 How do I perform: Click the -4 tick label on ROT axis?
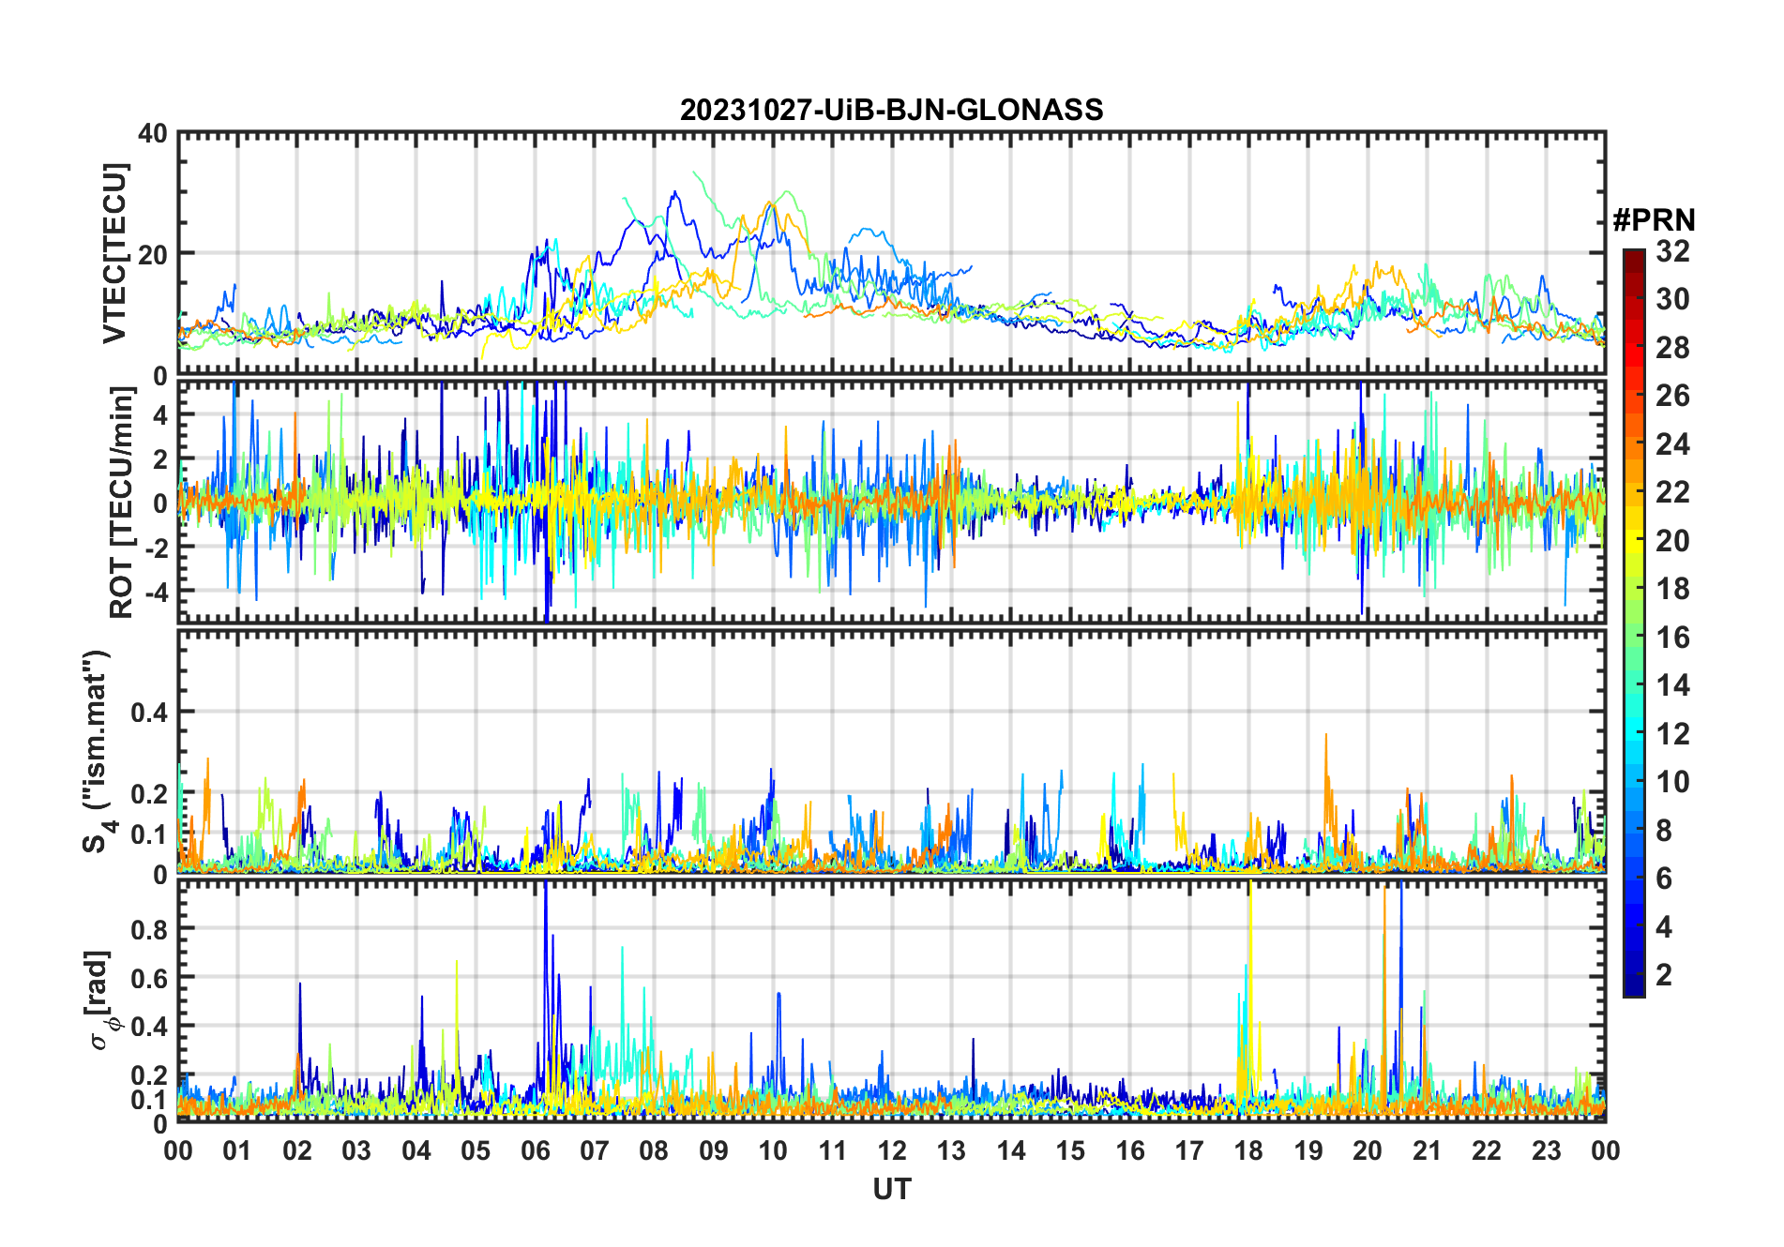coord(151,592)
